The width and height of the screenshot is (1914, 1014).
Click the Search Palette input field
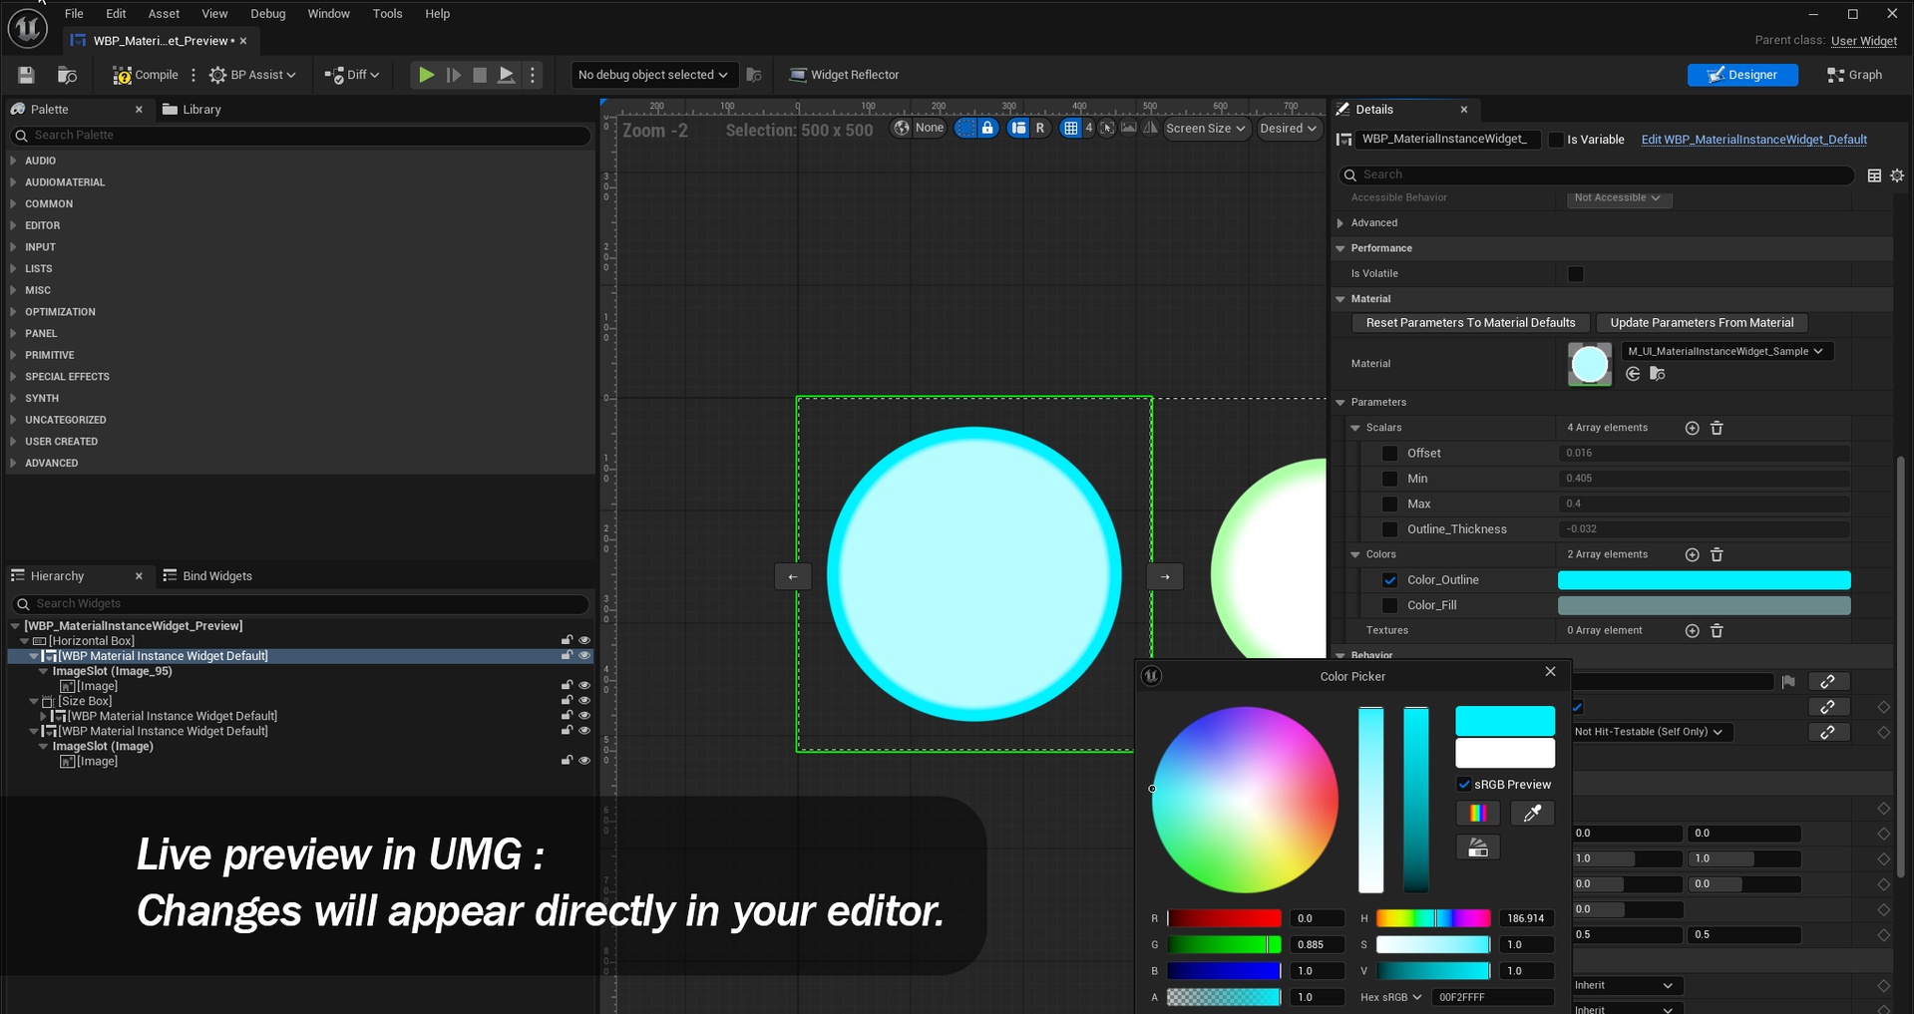tap(299, 136)
